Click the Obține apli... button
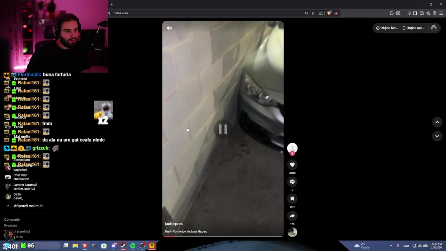The height and width of the screenshot is (251, 446). (414, 28)
